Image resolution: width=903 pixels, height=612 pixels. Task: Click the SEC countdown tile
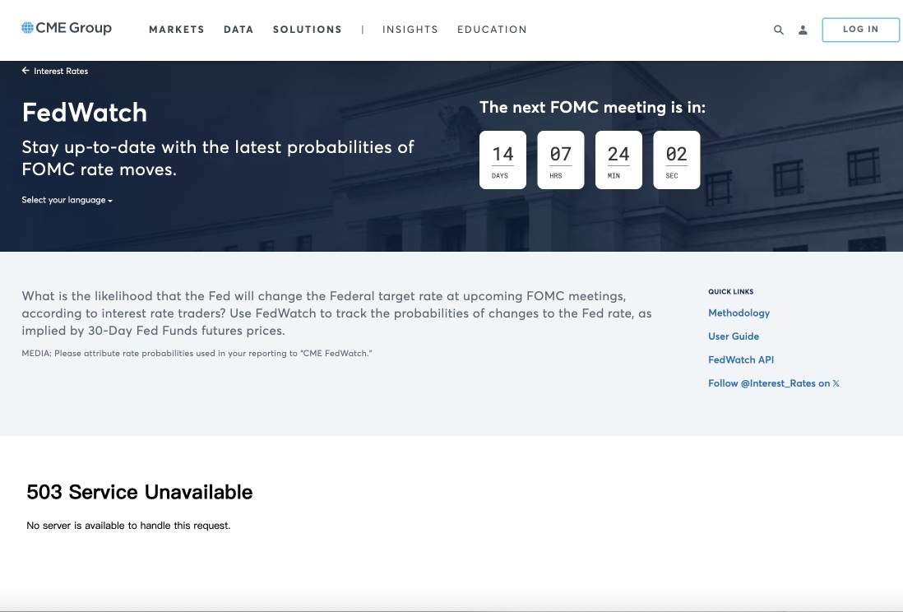[676, 160]
